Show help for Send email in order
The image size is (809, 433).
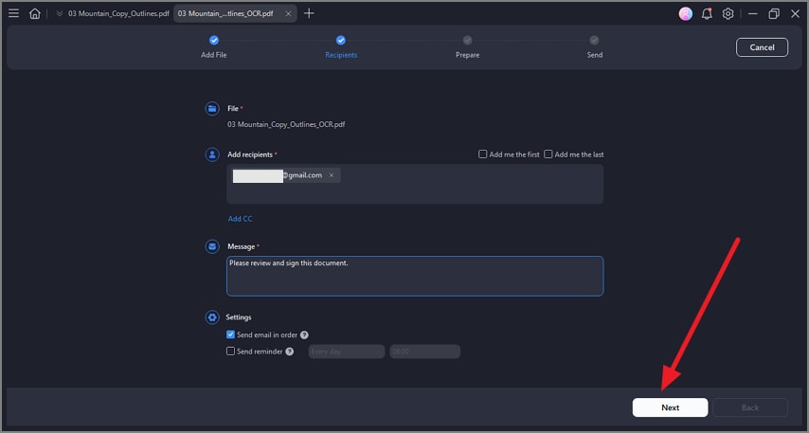[x=304, y=335]
